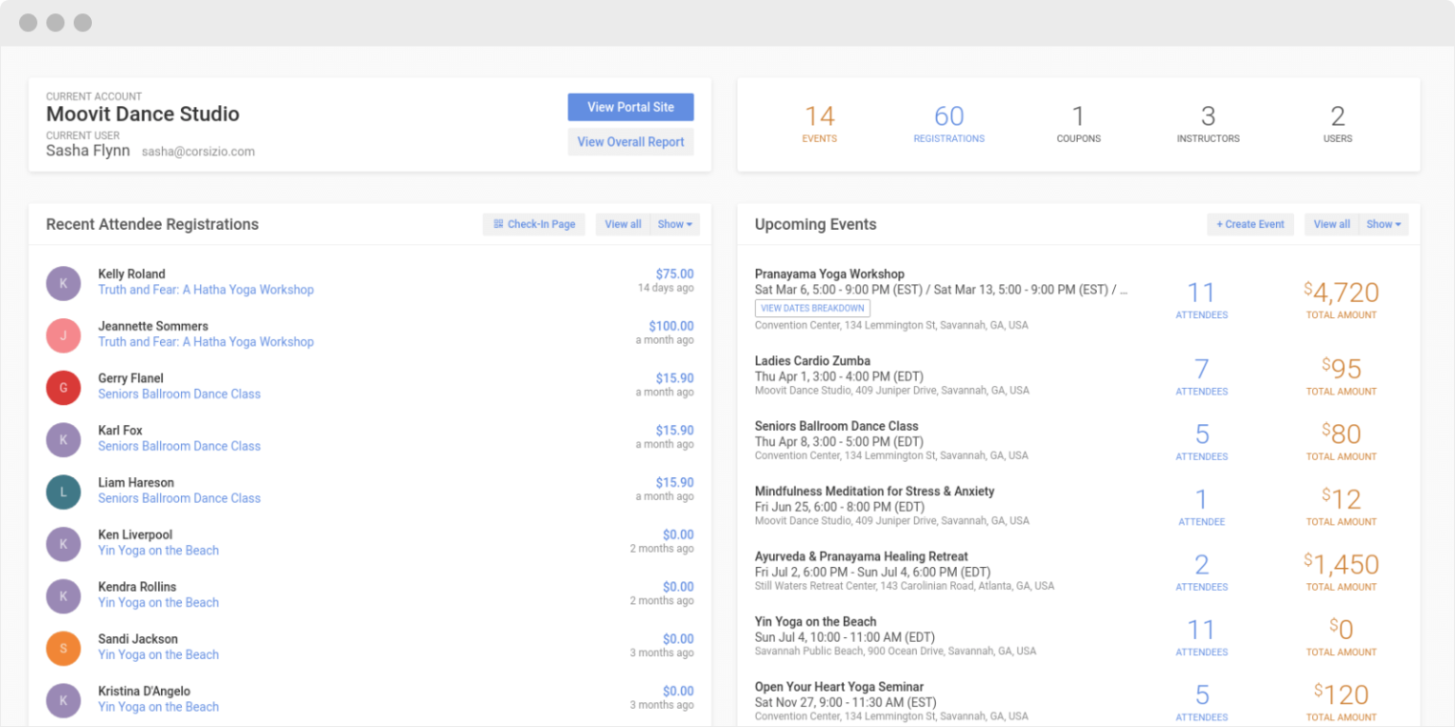Click Liam Hareson's teal avatar

pyautogui.click(x=63, y=491)
